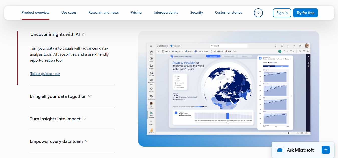Click the Power BI logo in sidebar
338x158 pixels.
(x=151, y=130)
